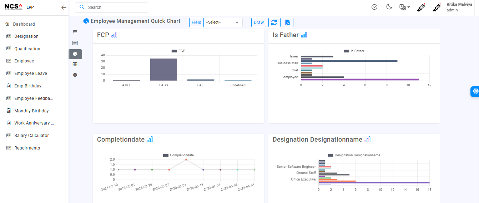The height and width of the screenshot is (203, 479).
Task: Toggle the FCP legend series visibility
Action: pos(178,51)
